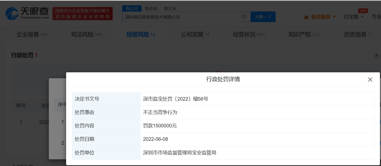Click the HOT badge above 百宝箱
The image size is (381, 166).
tap(363, 10)
